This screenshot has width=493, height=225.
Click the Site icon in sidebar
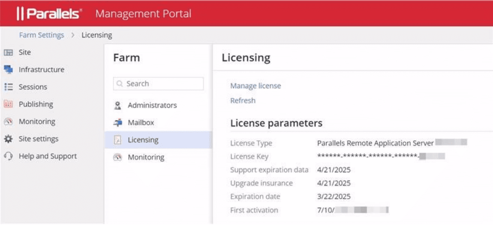[x=9, y=53]
